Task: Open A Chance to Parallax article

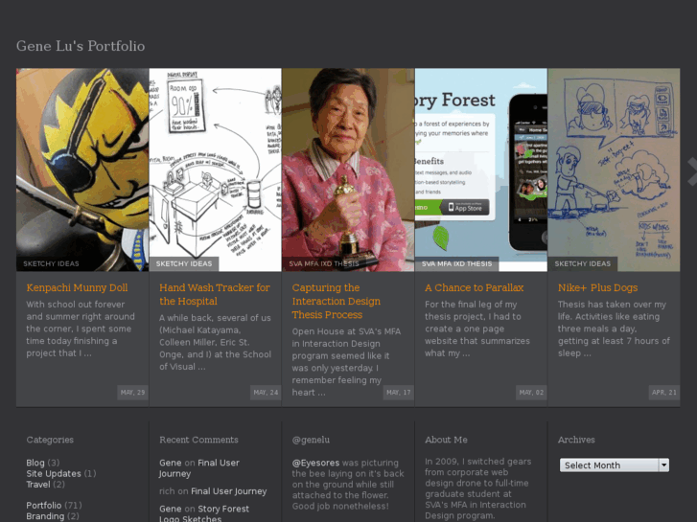Action: coord(474,287)
